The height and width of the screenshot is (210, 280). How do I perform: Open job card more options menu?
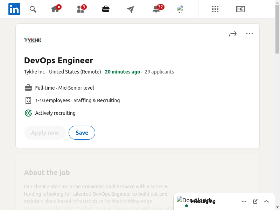click(249, 34)
